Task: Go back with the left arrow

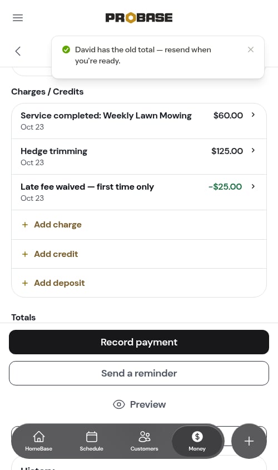Action: tap(18, 51)
